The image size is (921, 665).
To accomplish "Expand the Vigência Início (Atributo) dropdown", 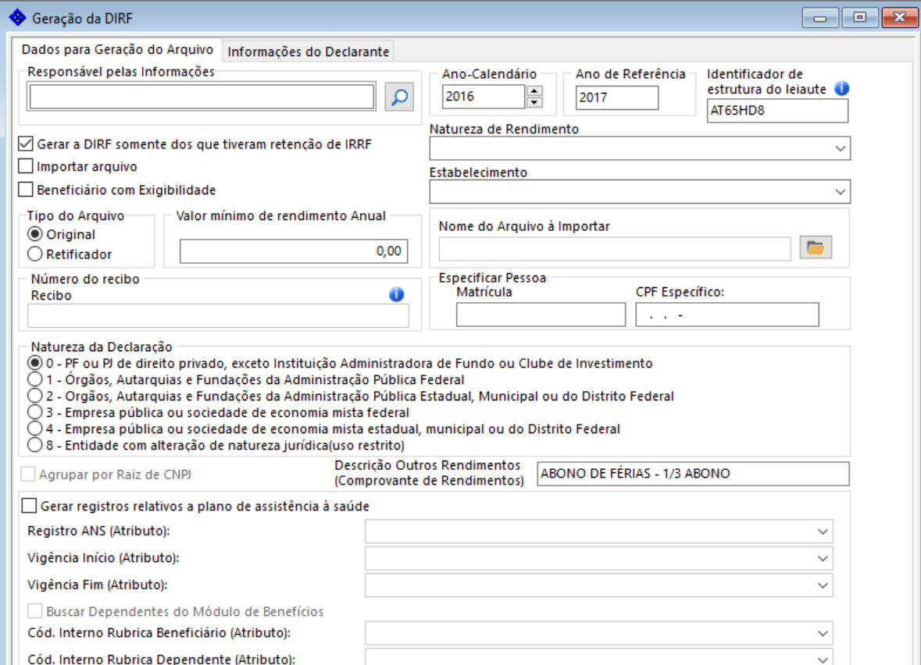I will coord(823,559).
